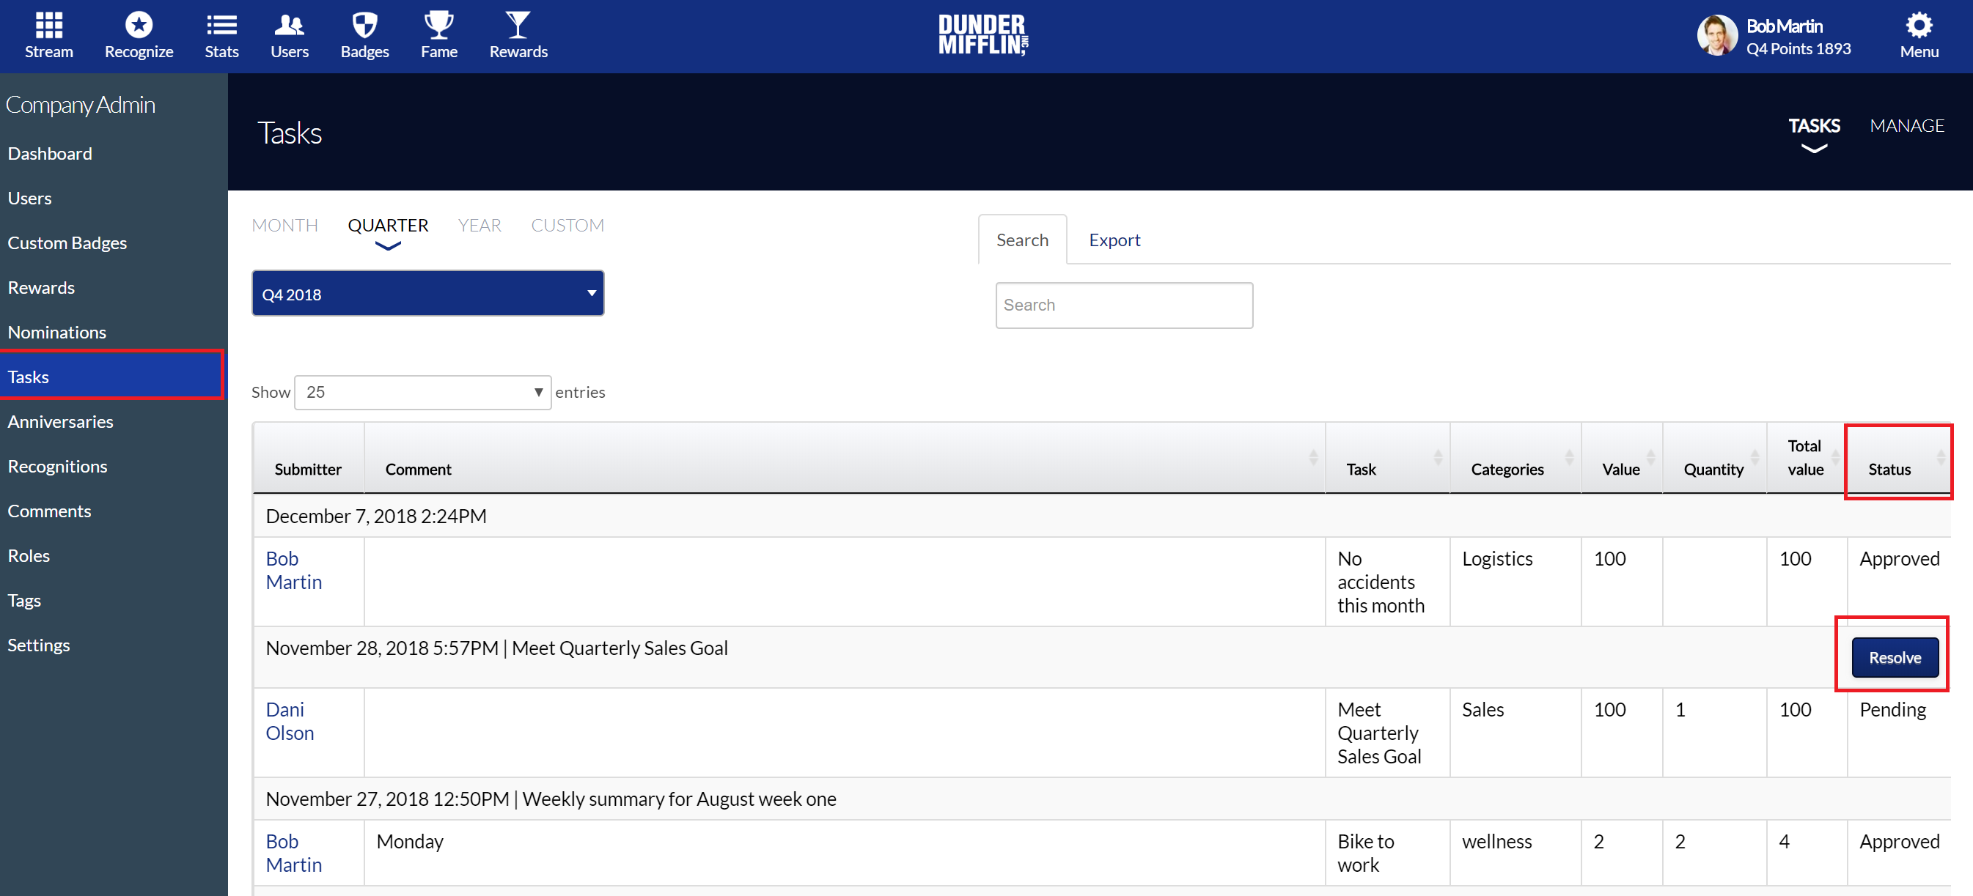Open the Dani Olson submitter link
The width and height of the screenshot is (1973, 896).
click(x=290, y=721)
